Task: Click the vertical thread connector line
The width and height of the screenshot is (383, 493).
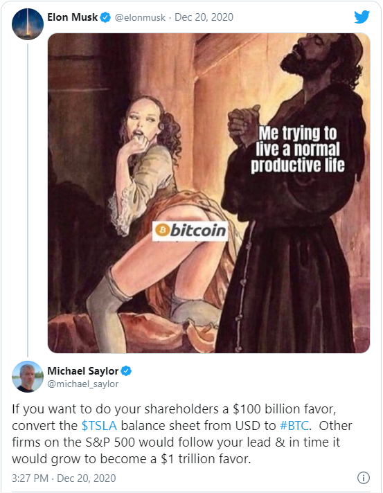Action: pos(28,200)
